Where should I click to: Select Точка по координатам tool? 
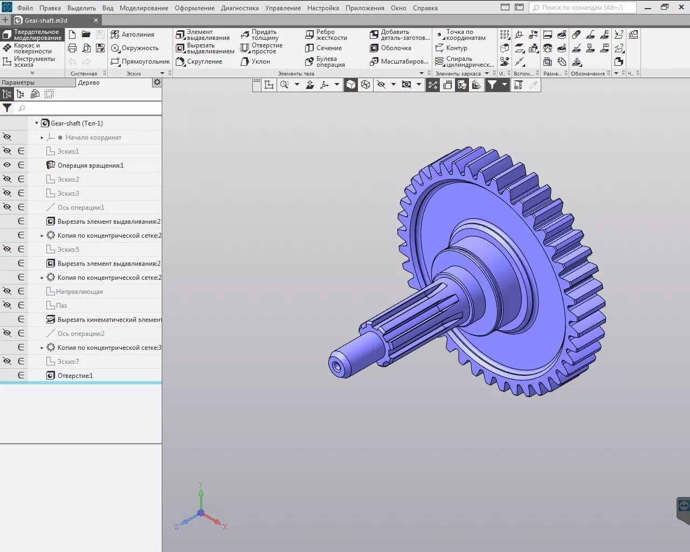click(x=461, y=34)
